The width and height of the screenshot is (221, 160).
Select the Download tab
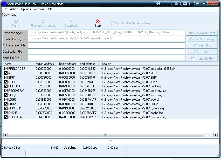tap(10, 15)
